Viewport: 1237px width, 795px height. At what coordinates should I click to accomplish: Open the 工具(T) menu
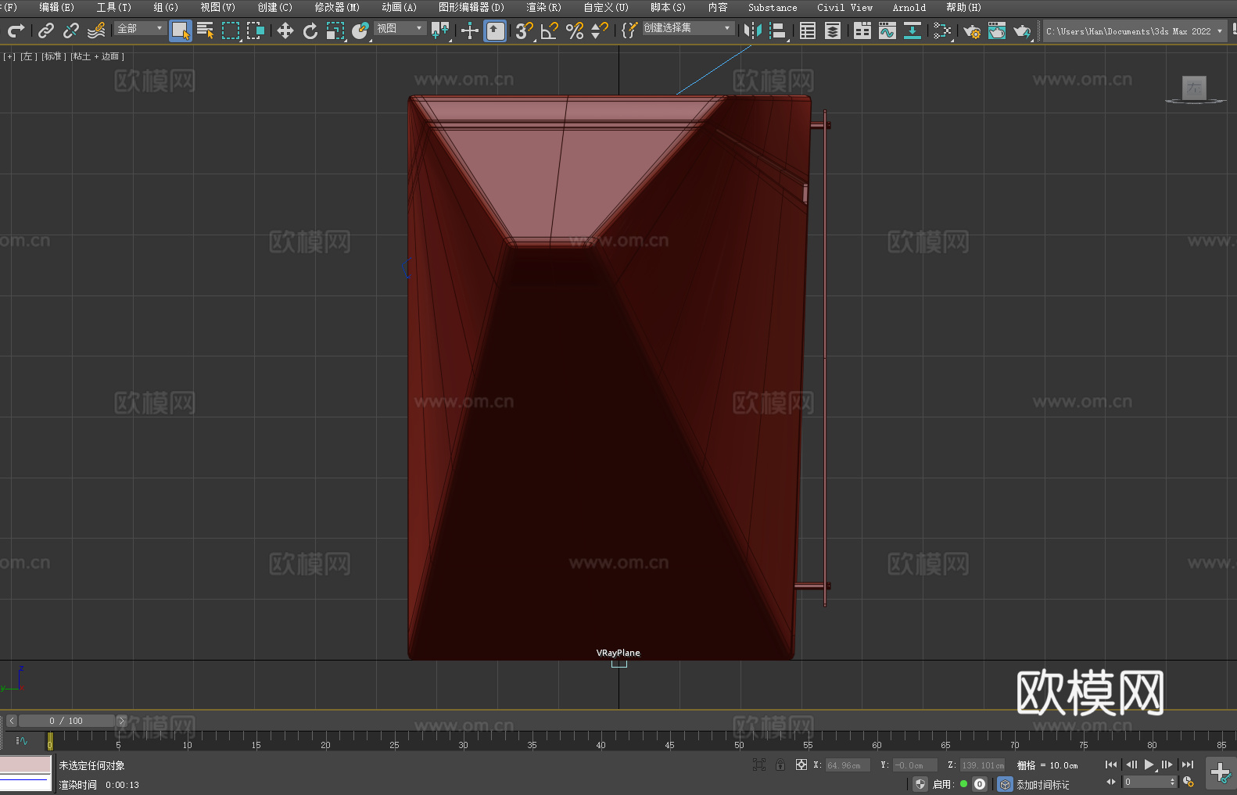(113, 7)
